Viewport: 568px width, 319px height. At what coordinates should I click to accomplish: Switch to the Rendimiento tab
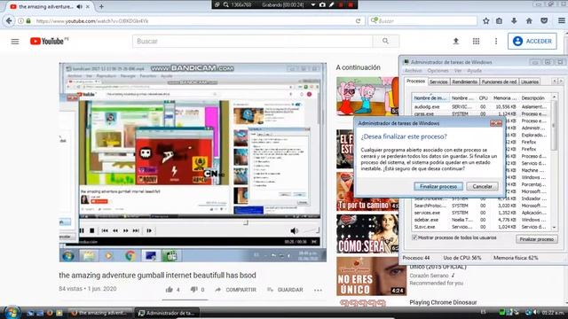tap(465, 82)
